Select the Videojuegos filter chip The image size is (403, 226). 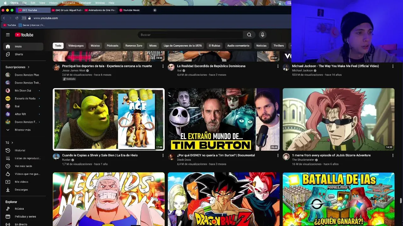[x=76, y=46]
